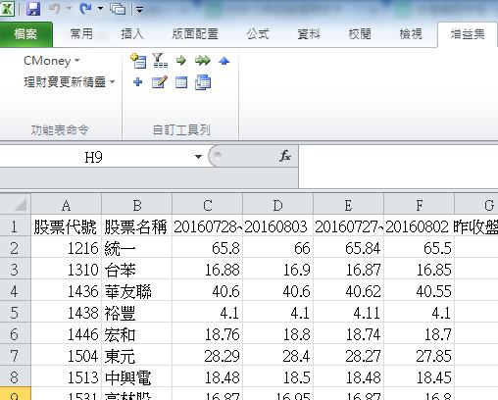This screenshot has height=400, width=498.
Task: Click the Excel application icon
Action: pos(7,8)
